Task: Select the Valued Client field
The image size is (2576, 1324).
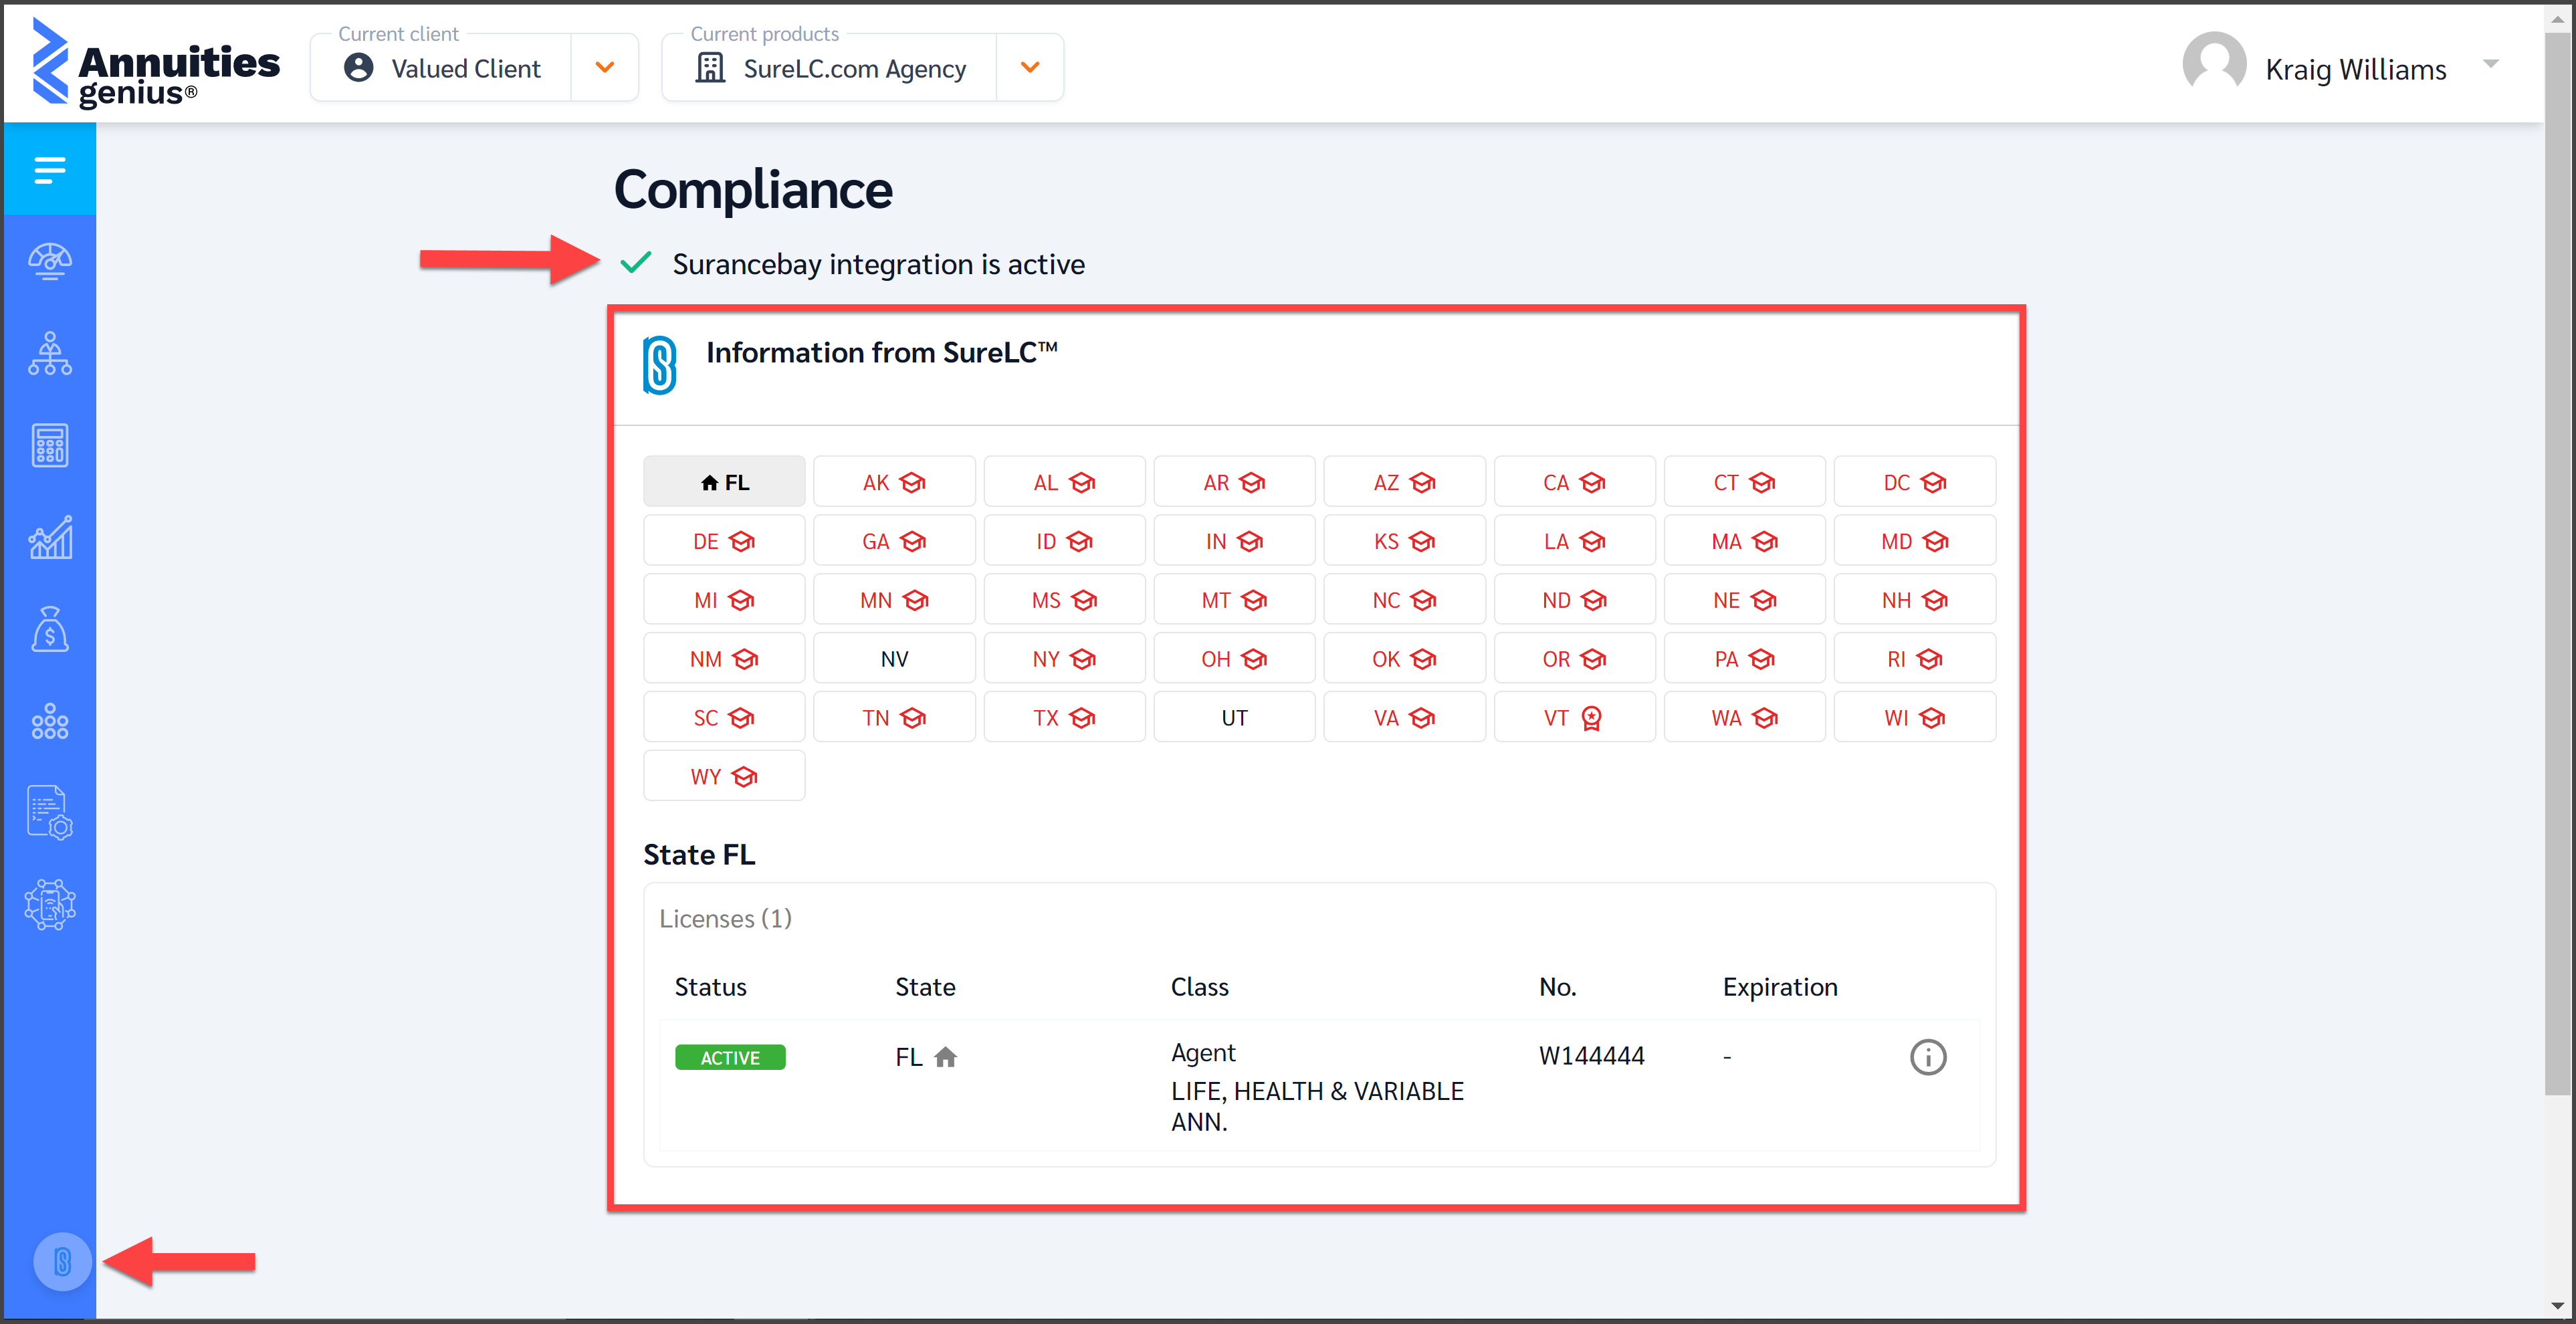Action: click(x=441, y=68)
